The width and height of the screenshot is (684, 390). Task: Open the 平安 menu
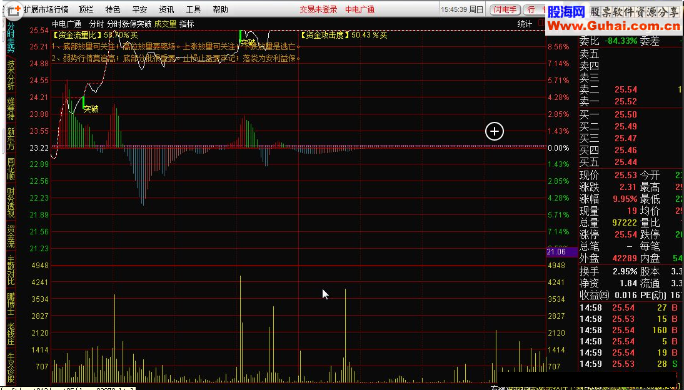click(x=139, y=9)
